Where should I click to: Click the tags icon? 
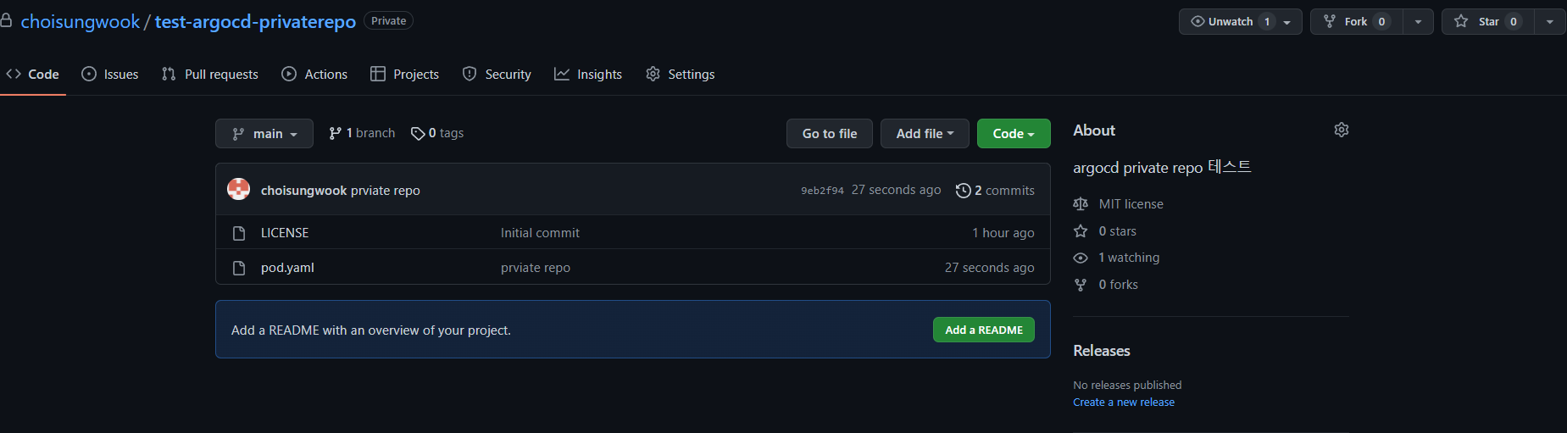tap(418, 134)
